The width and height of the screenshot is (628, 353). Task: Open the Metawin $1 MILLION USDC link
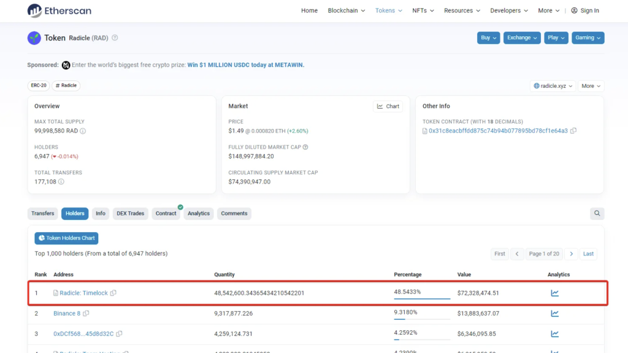click(x=246, y=65)
